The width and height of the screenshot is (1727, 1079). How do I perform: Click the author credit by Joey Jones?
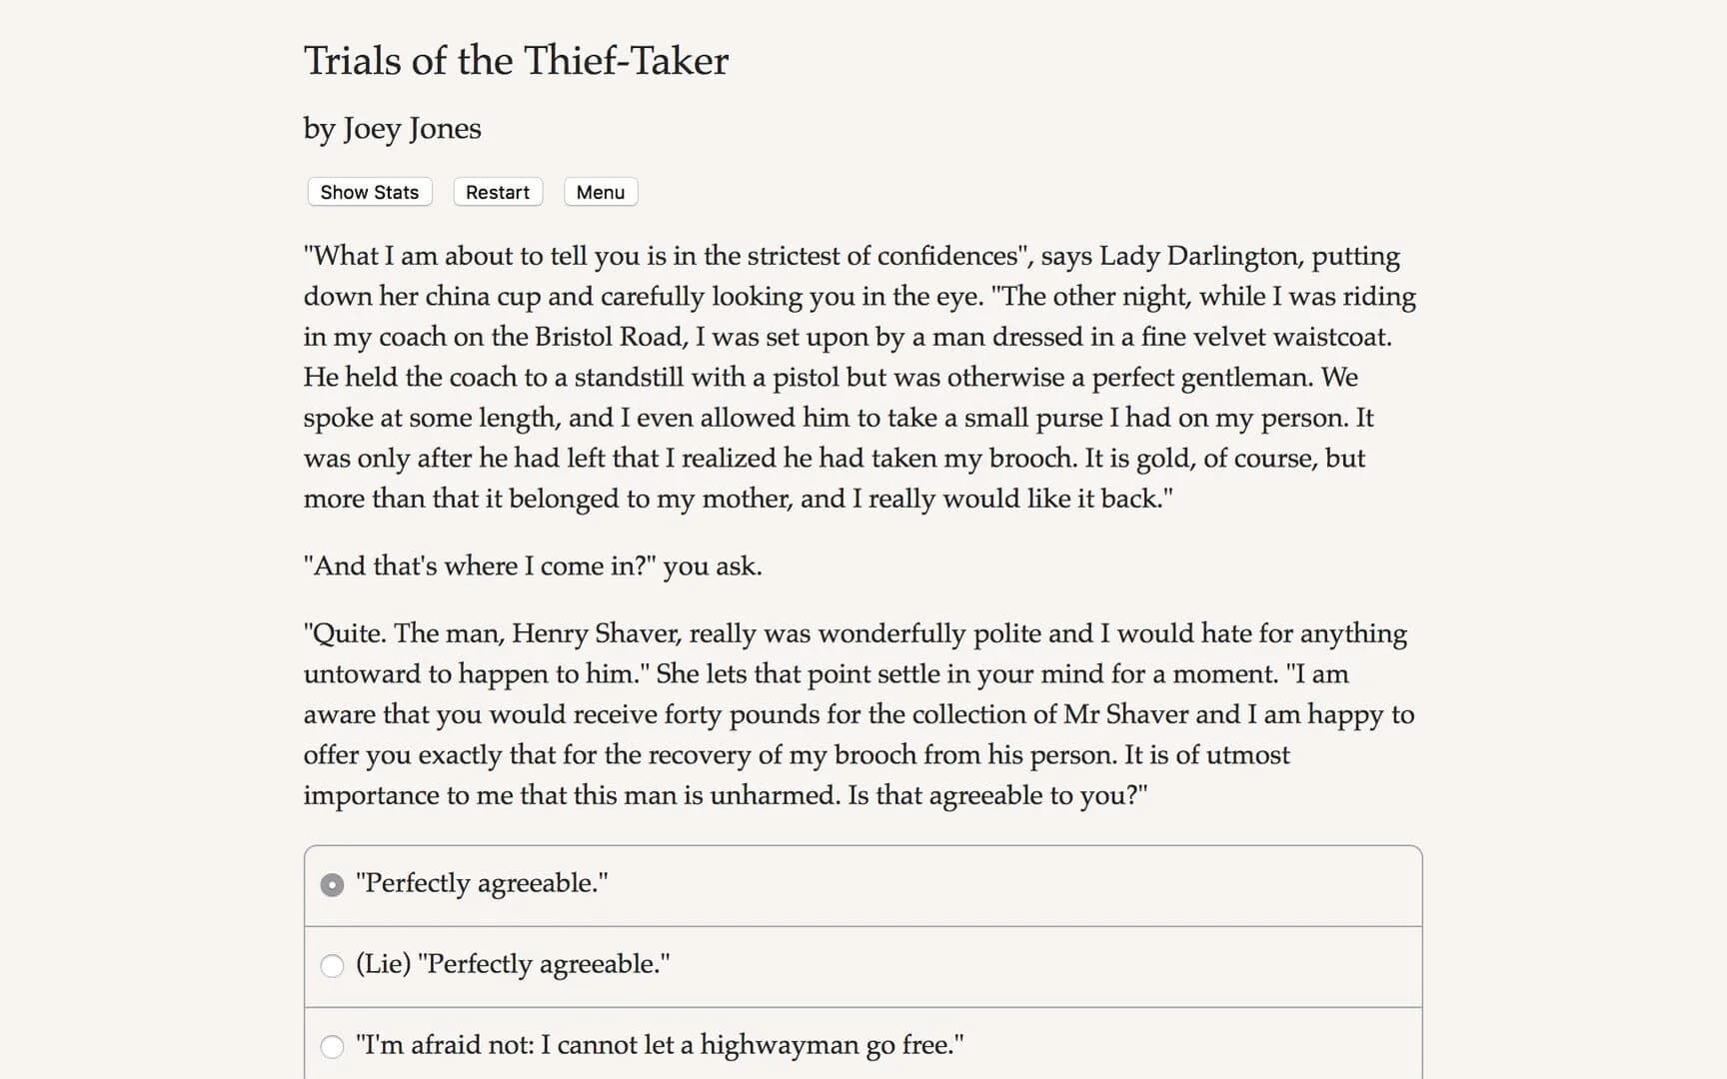tap(392, 128)
